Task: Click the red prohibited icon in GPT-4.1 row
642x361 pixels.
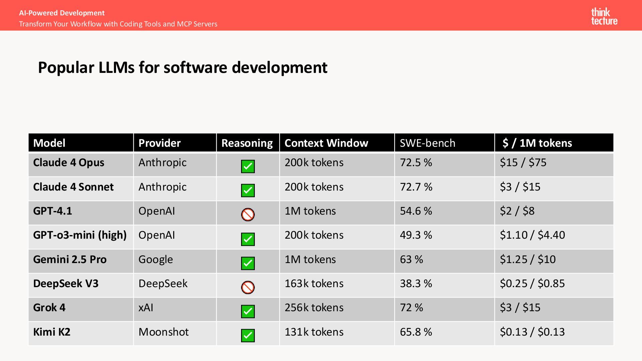Action: pyautogui.click(x=248, y=215)
